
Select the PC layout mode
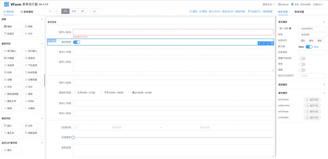click(66, 11)
